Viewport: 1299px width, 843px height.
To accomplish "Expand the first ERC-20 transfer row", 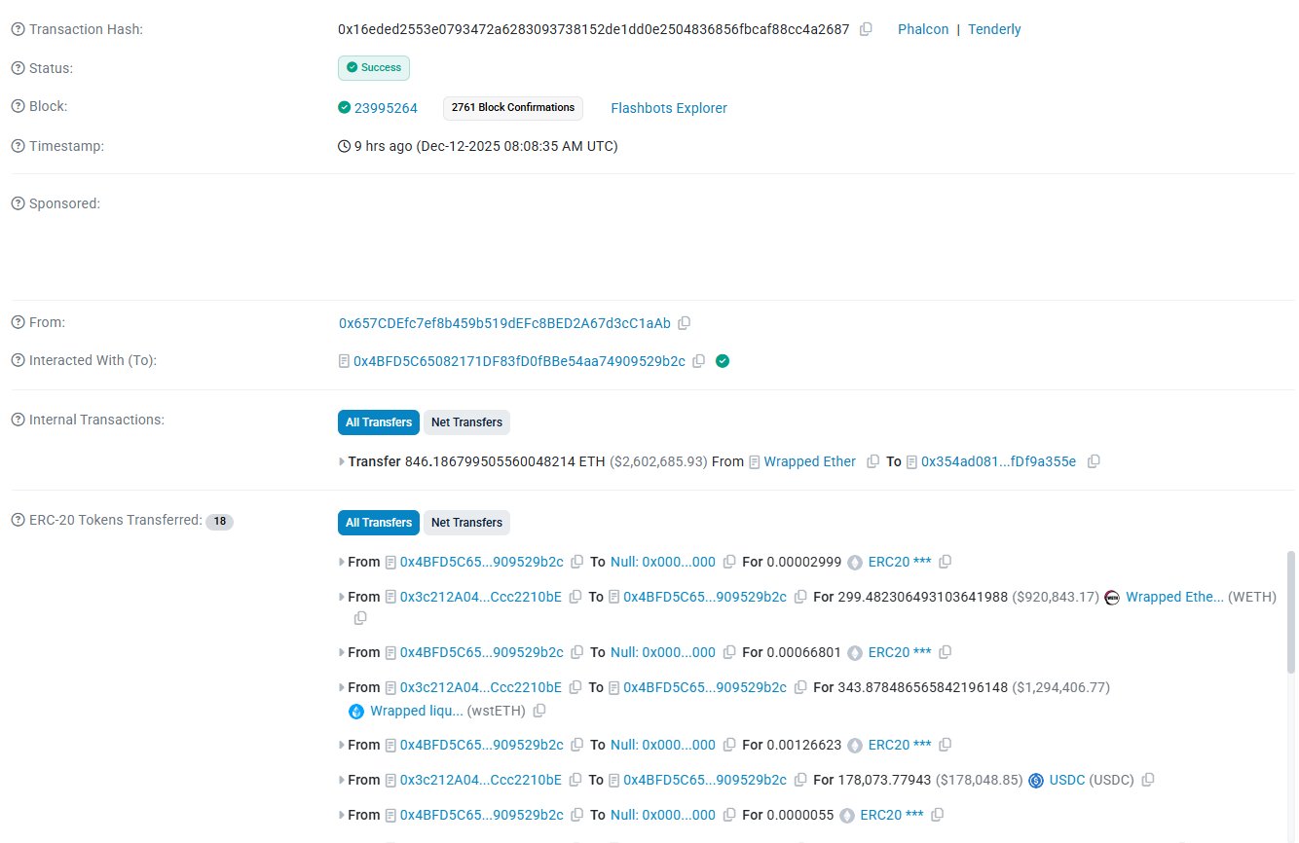I will [340, 562].
